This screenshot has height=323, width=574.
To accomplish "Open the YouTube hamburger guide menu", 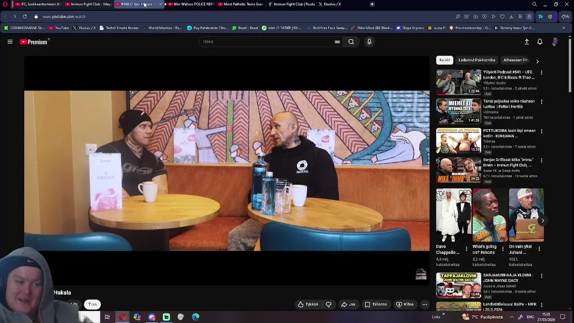I will point(10,42).
